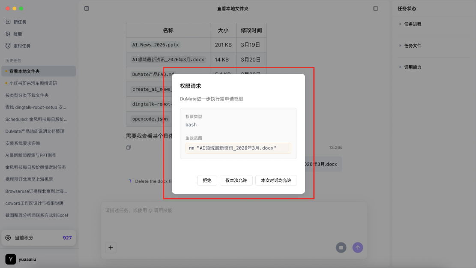Click the send arrow button

coord(357,247)
